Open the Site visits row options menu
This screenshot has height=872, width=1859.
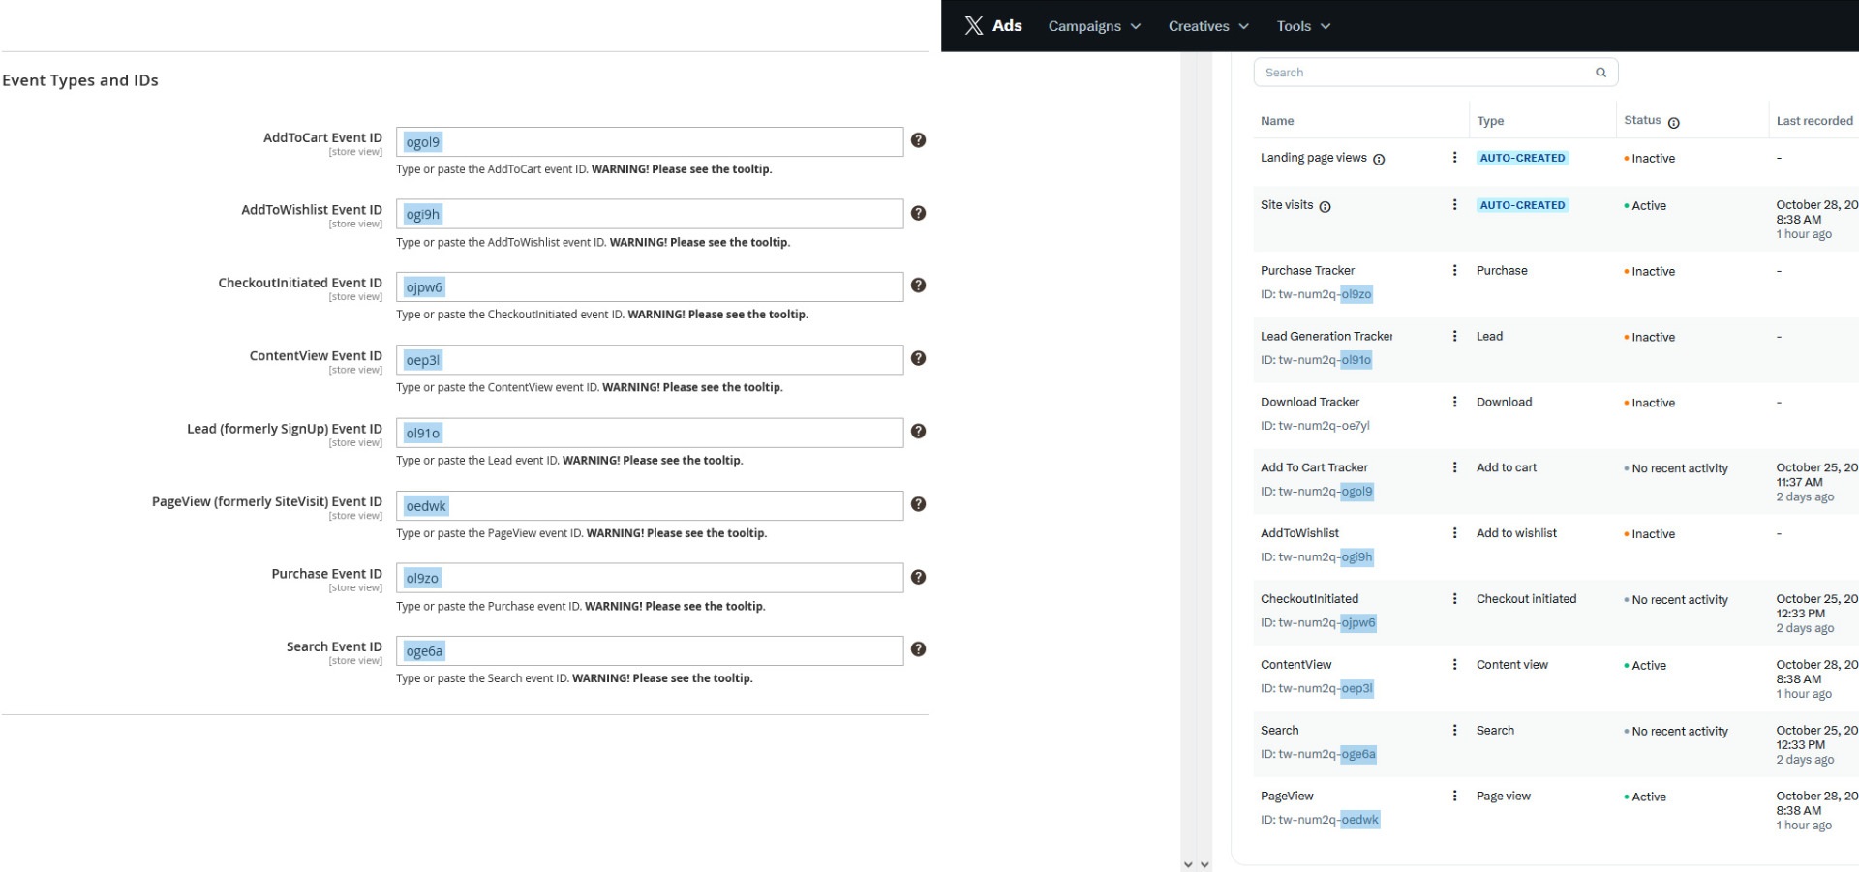1454,205
